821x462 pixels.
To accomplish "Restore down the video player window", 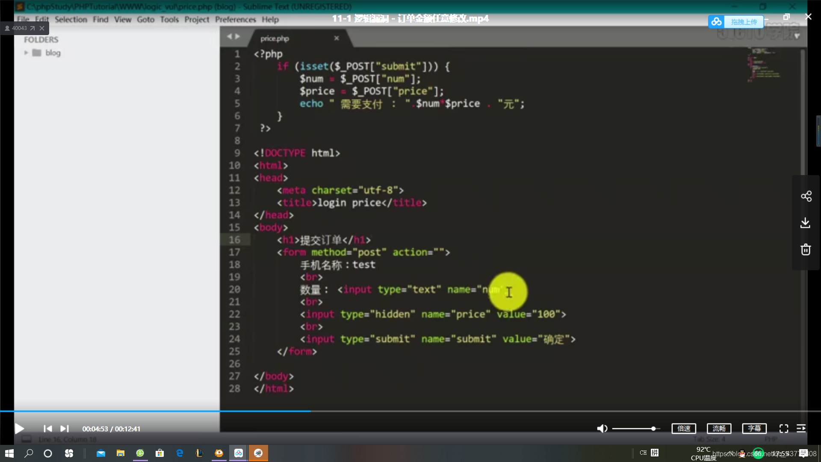I will point(786,17).
